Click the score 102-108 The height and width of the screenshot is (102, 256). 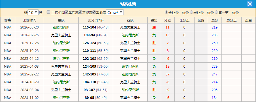90,58
